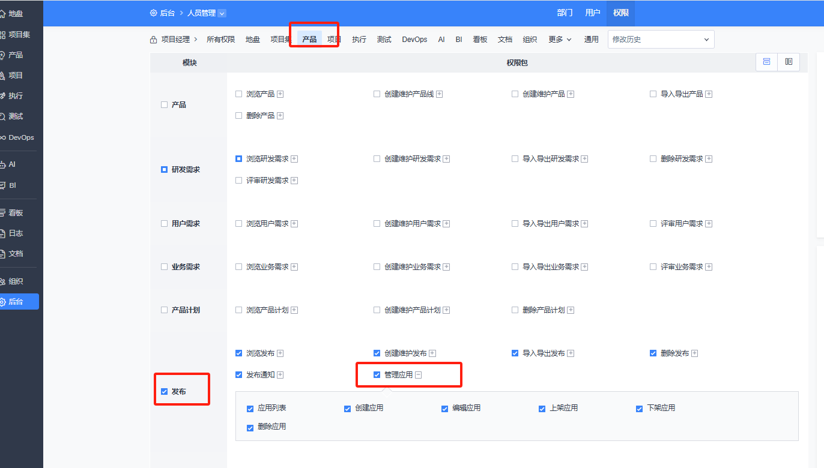Open 测试 icon in left sidebar
Screen dimensions: 824x468
tap(3, 116)
